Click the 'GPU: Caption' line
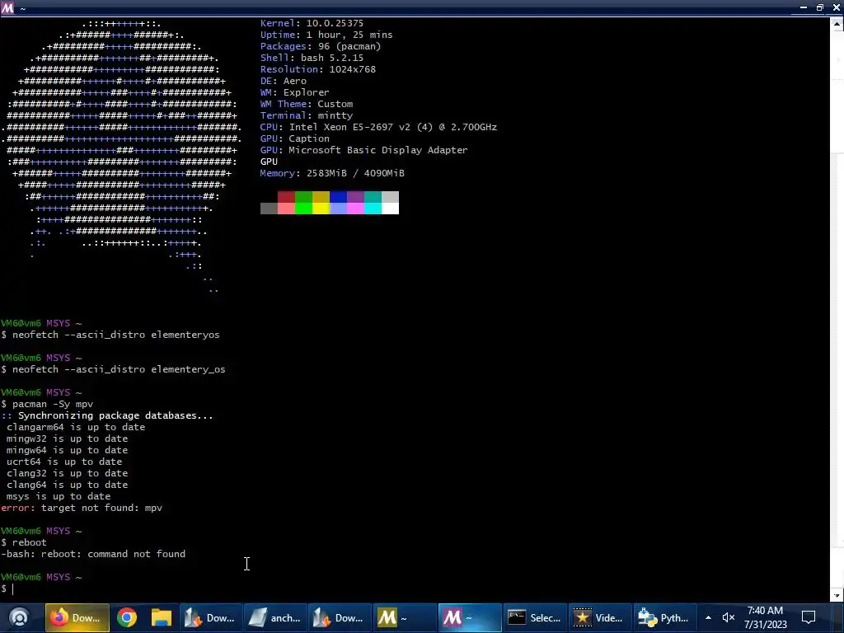Image resolution: width=844 pixels, height=633 pixels. click(295, 138)
